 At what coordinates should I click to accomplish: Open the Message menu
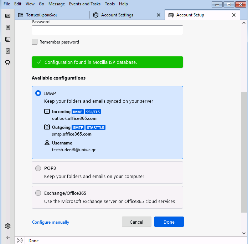[x=57, y=4]
